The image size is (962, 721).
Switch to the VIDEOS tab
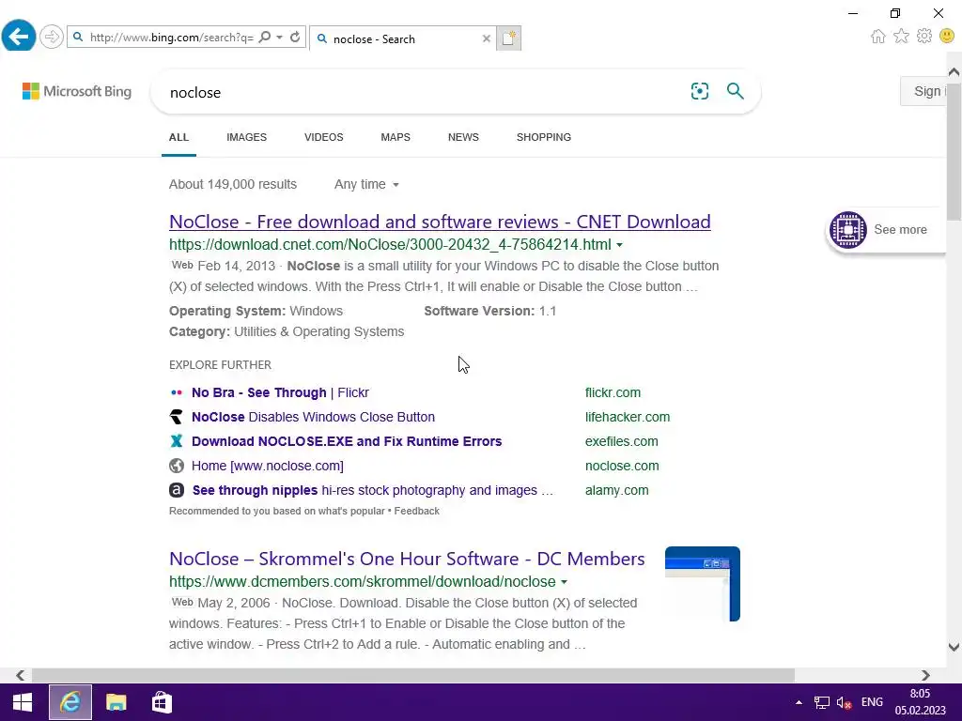point(324,137)
